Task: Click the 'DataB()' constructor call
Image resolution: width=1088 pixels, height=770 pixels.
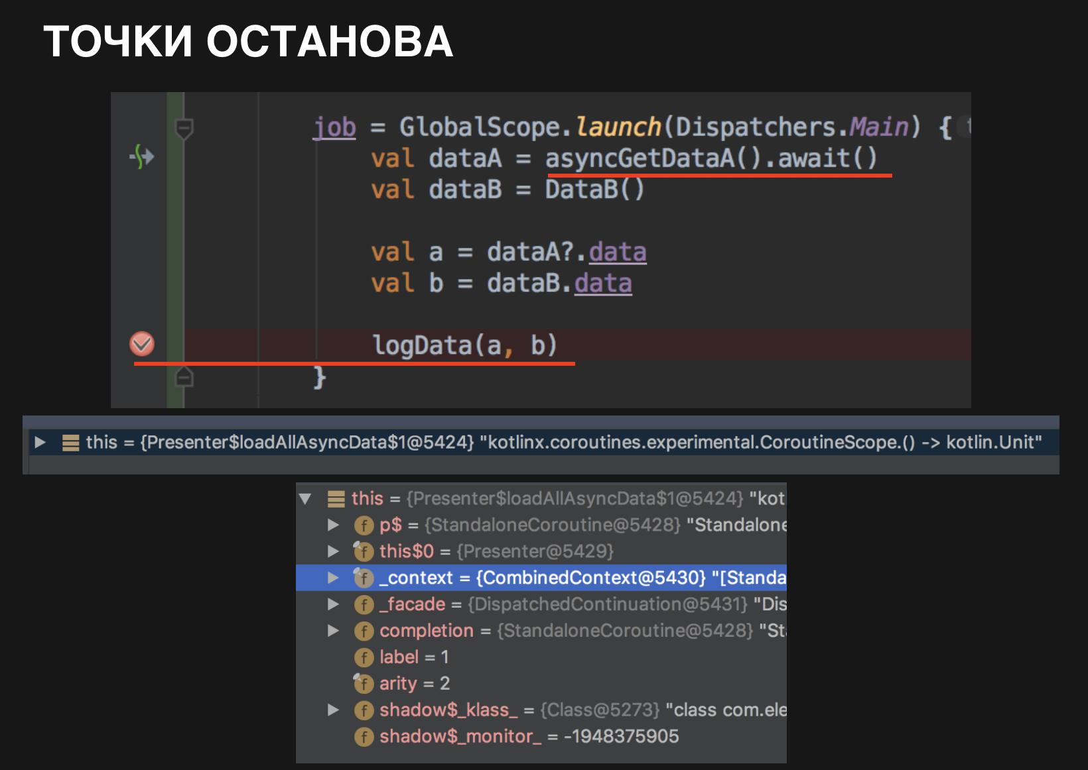Action: pos(594,190)
